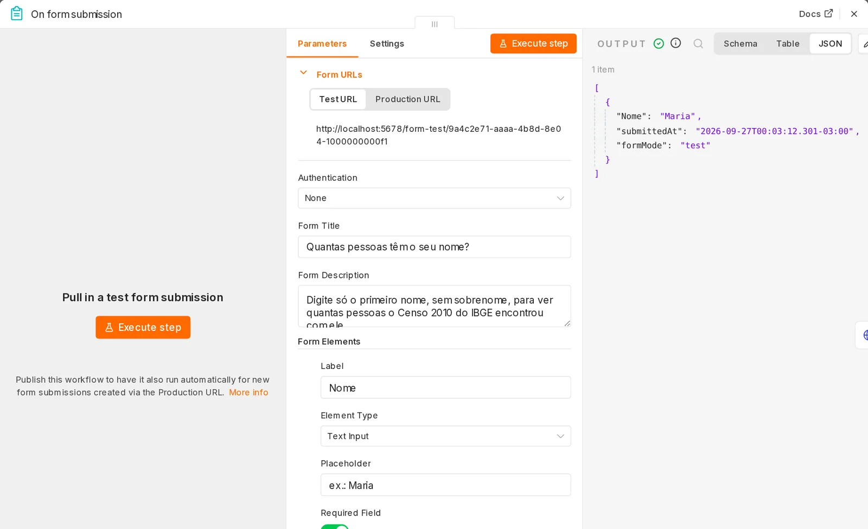Click the green output success check icon
The height and width of the screenshot is (529, 868).
pyautogui.click(x=659, y=43)
